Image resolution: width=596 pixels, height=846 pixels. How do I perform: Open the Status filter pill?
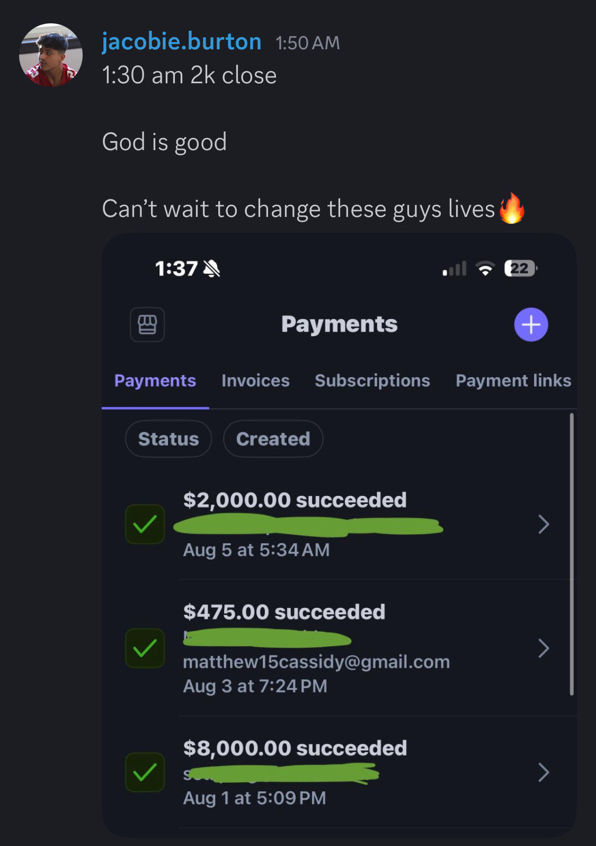click(168, 439)
